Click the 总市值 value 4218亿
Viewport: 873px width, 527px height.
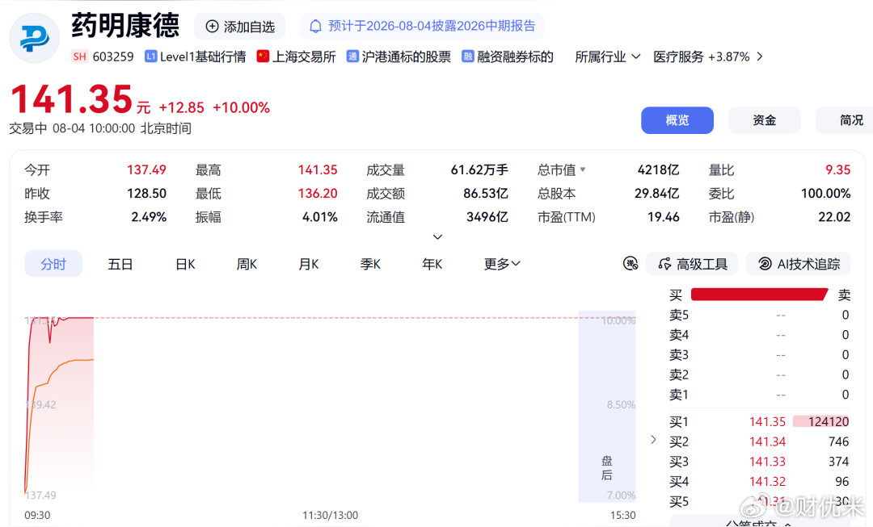[x=658, y=169]
